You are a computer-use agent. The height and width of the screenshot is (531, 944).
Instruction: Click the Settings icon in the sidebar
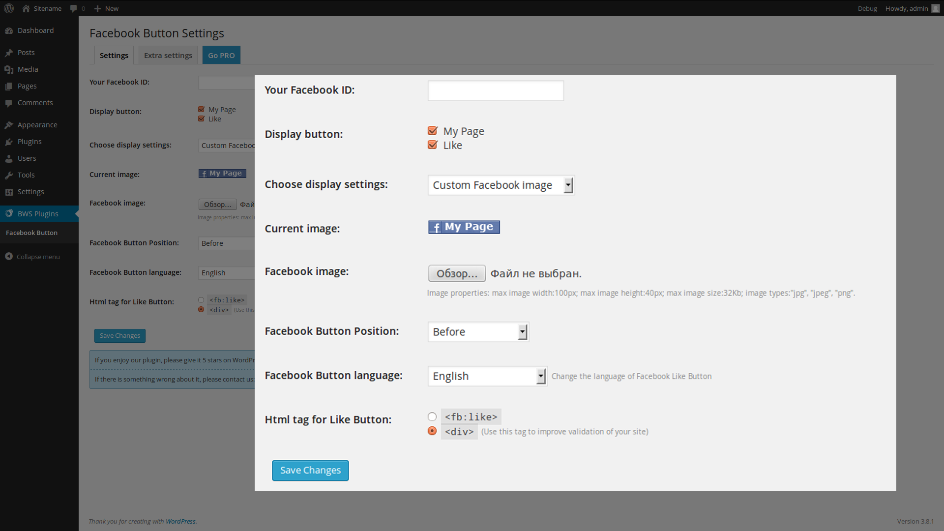[x=9, y=192]
